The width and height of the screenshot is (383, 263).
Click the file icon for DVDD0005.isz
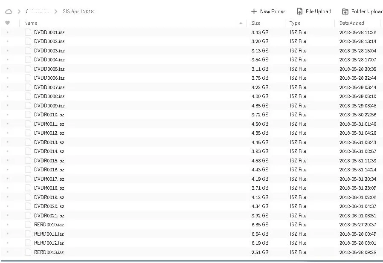point(28,69)
